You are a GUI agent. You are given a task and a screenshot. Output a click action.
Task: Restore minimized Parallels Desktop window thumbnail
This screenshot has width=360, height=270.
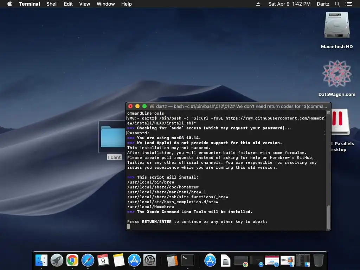pyautogui.click(x=288, y=261)
